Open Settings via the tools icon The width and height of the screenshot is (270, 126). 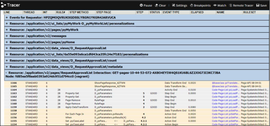[x=174, y=5]
